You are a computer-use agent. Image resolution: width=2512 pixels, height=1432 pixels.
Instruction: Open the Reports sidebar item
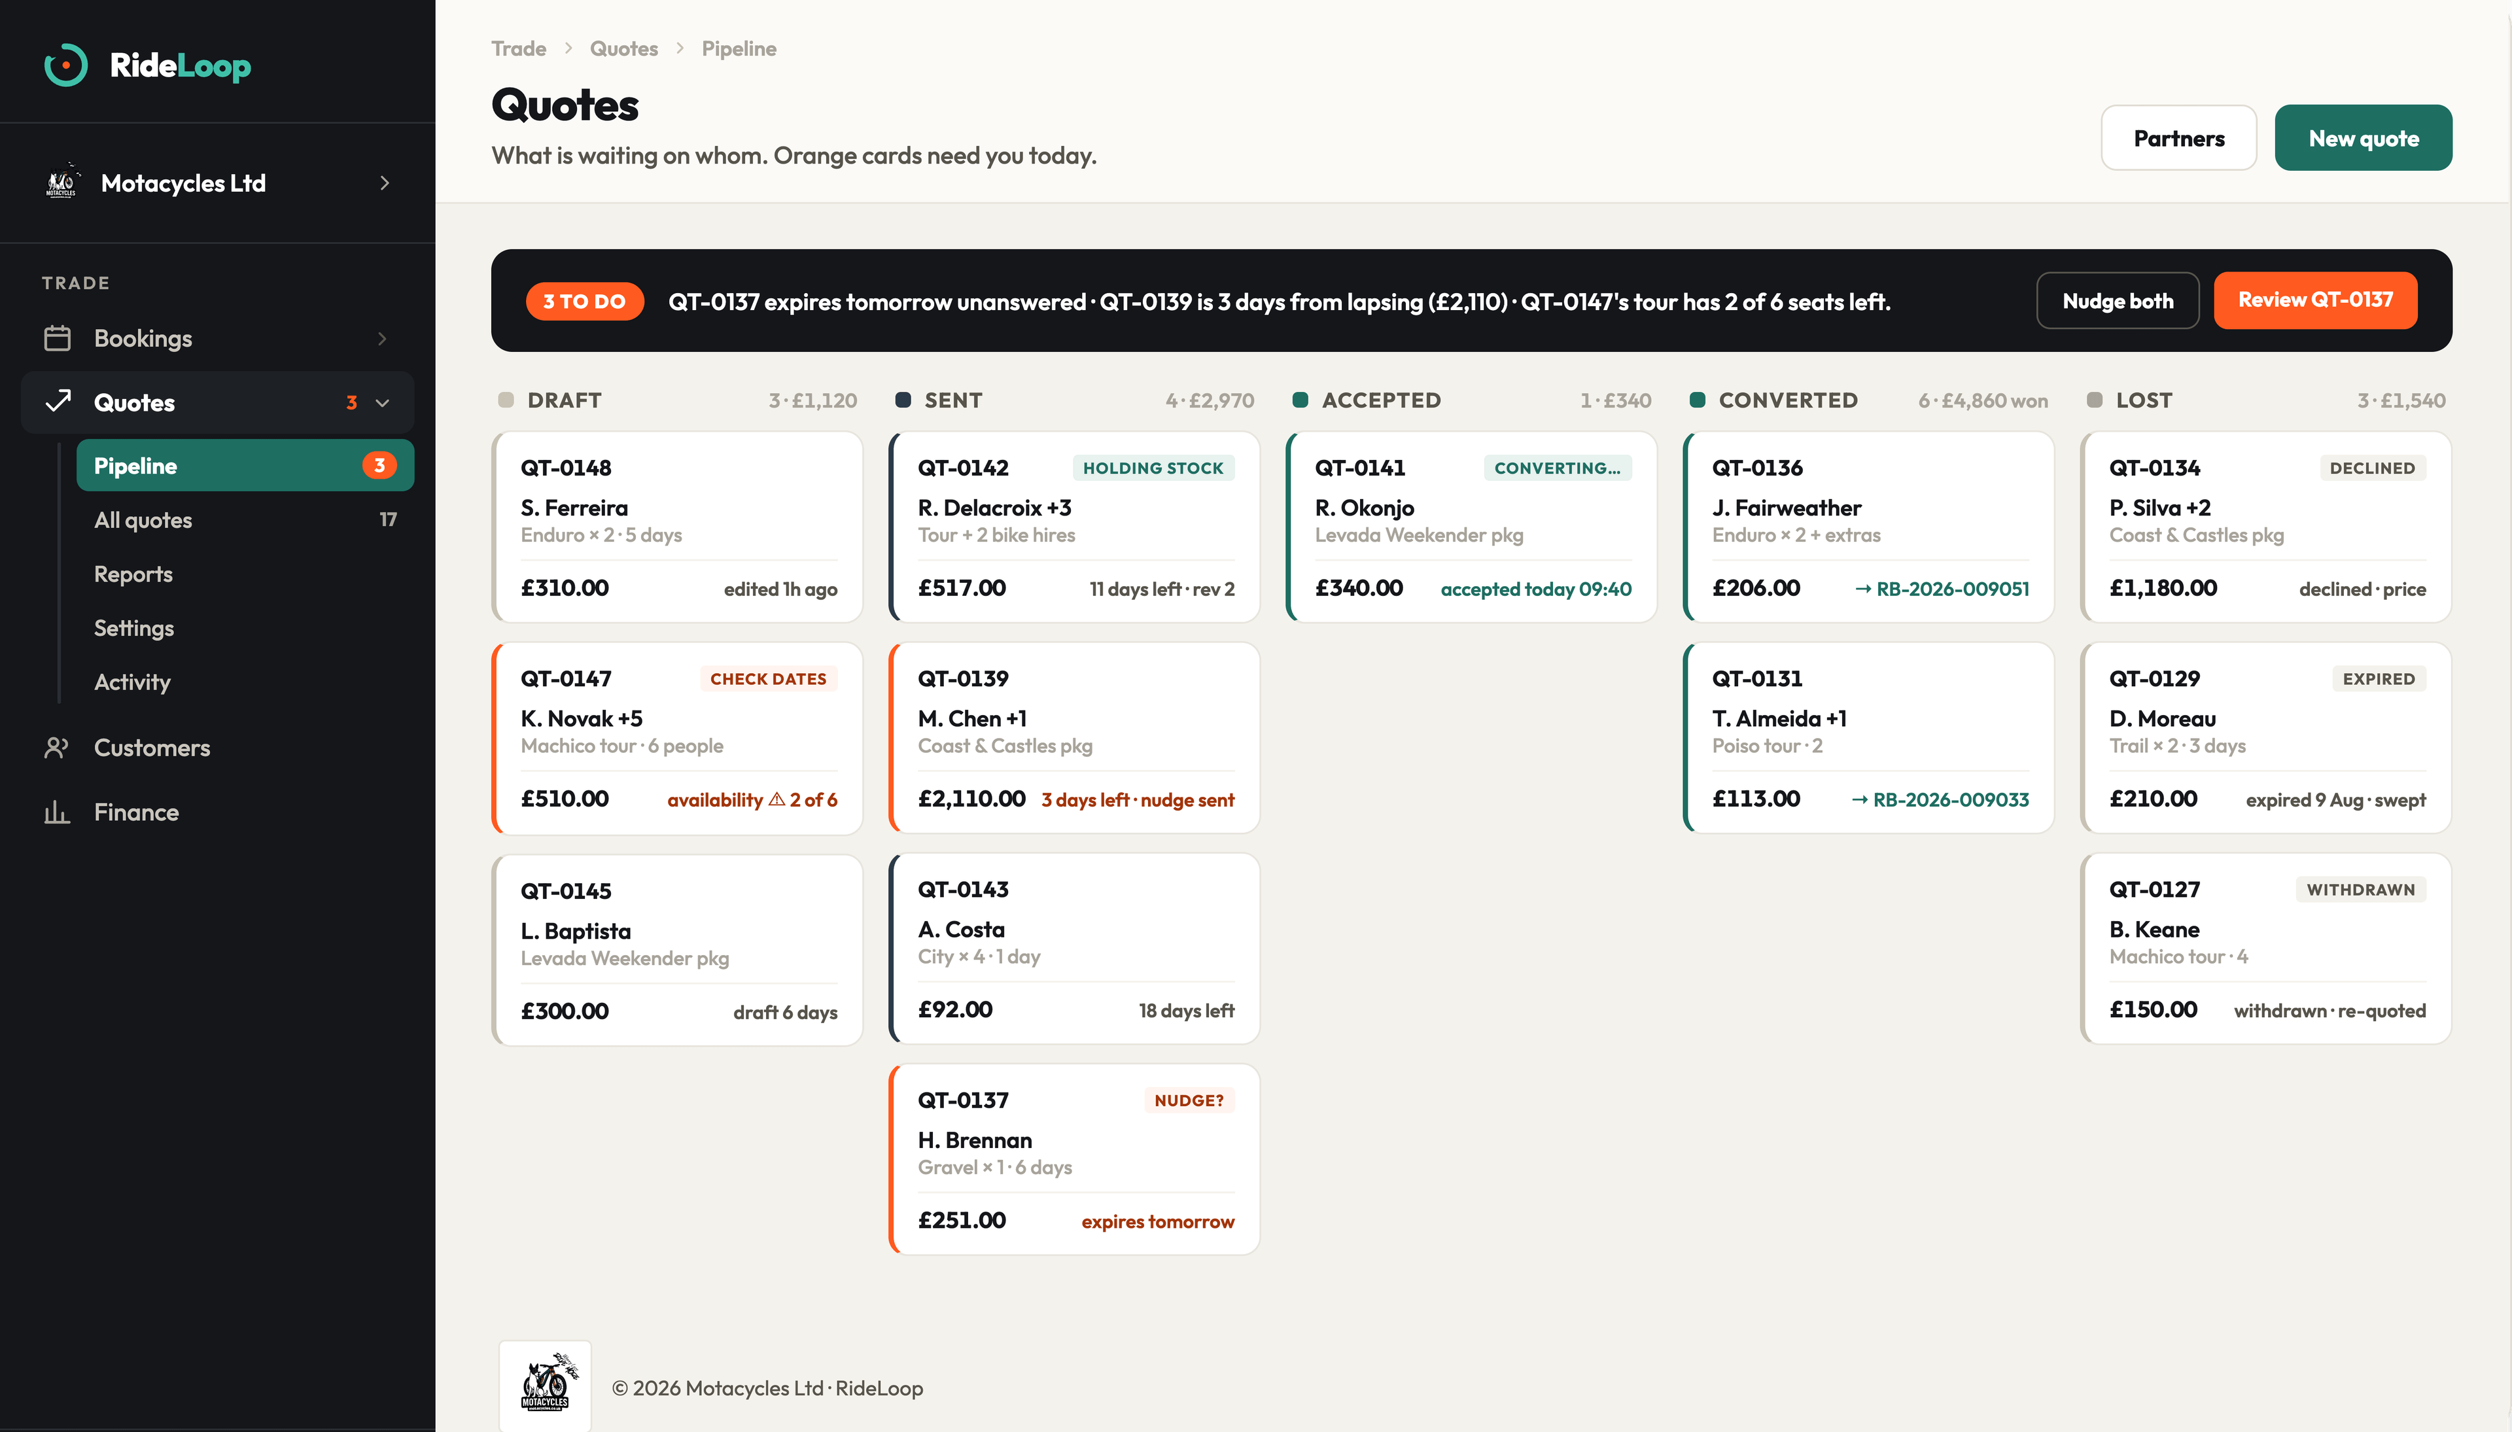pos(246,574)
